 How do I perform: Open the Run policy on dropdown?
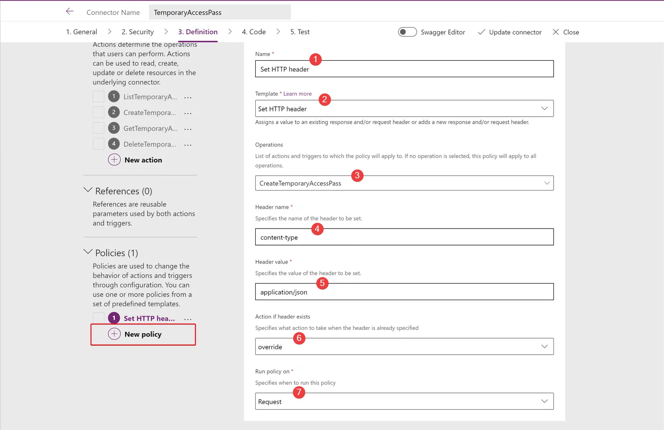(x=404, y=401)
